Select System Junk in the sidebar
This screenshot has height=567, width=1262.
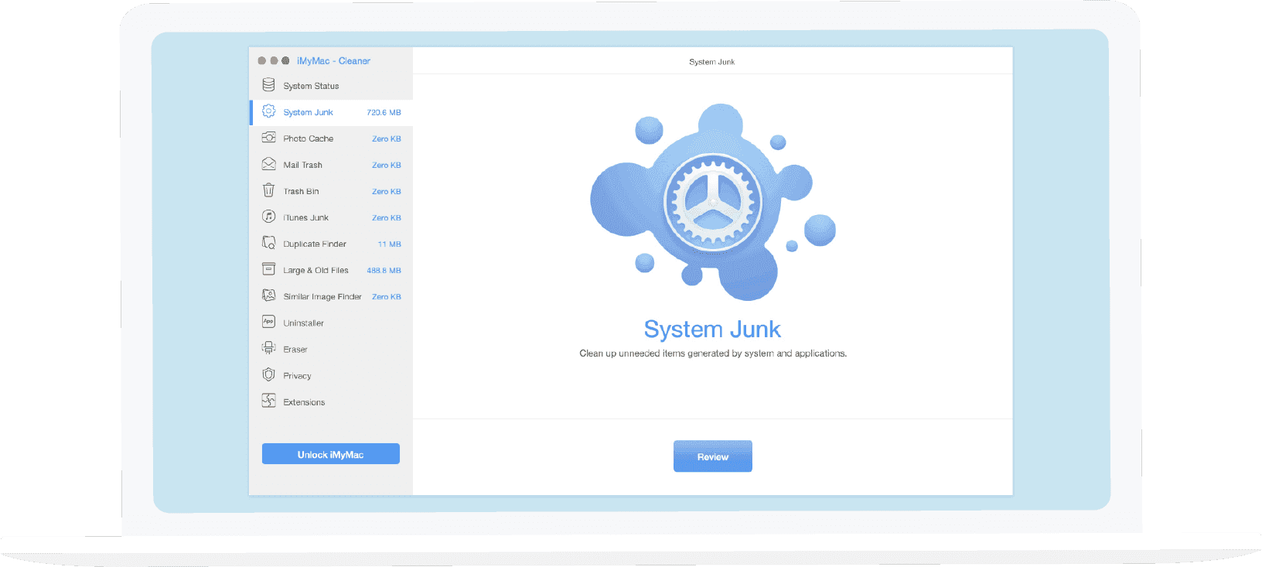(x=331, y=112)
